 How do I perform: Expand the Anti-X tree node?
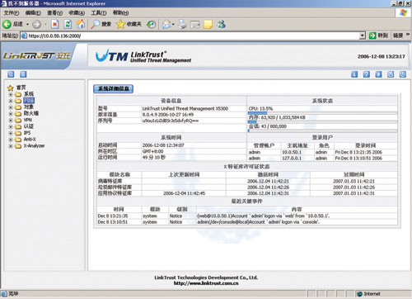coord(11,140)
